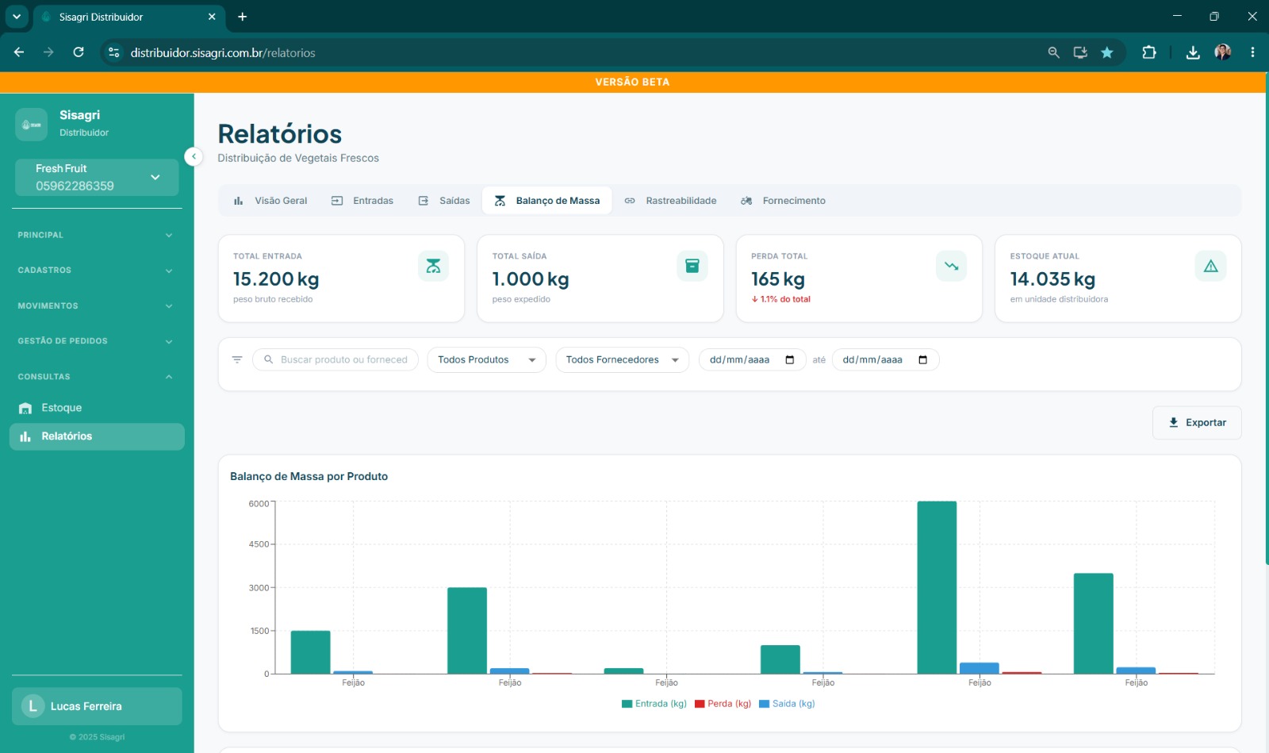The width and height of the screenshot is (1269, 753).
Task: Click the warning triangle icon in Estoque Atual card
Action: point(1210,266)
